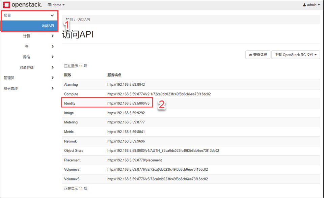Expand the 卷 sidebar menu
The image size is (324, 198).
tap(27, 47)
